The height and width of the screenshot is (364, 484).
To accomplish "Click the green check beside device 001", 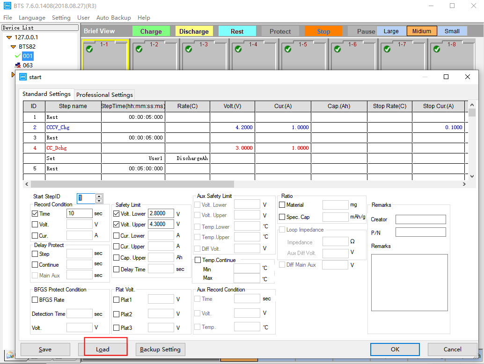I will [18, 56].
